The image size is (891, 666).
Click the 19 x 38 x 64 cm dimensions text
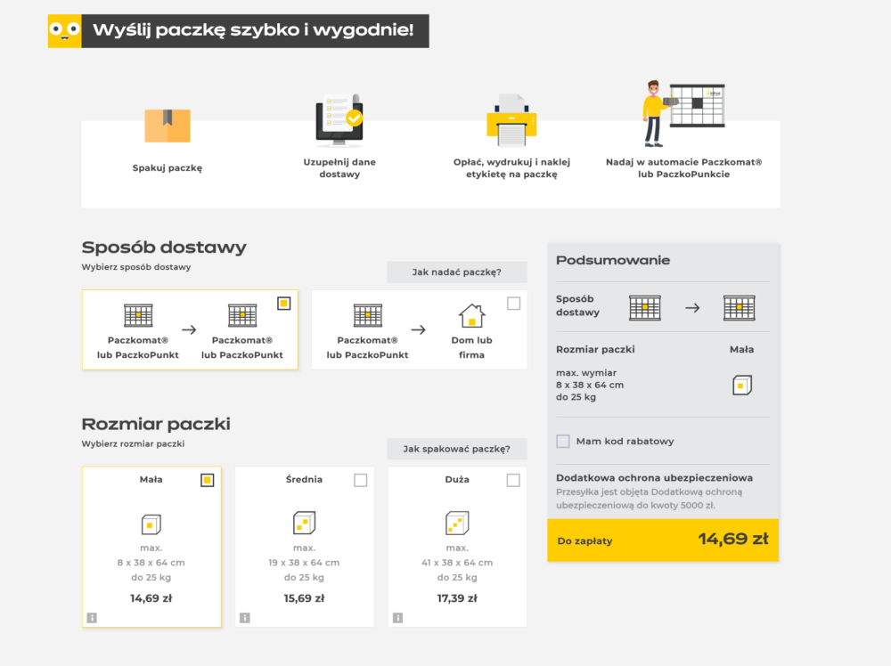[304, 563]
